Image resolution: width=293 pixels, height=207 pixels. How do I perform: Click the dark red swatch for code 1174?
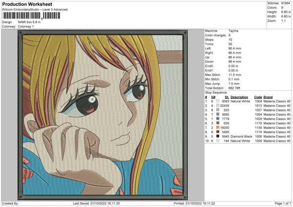[218, 132]
